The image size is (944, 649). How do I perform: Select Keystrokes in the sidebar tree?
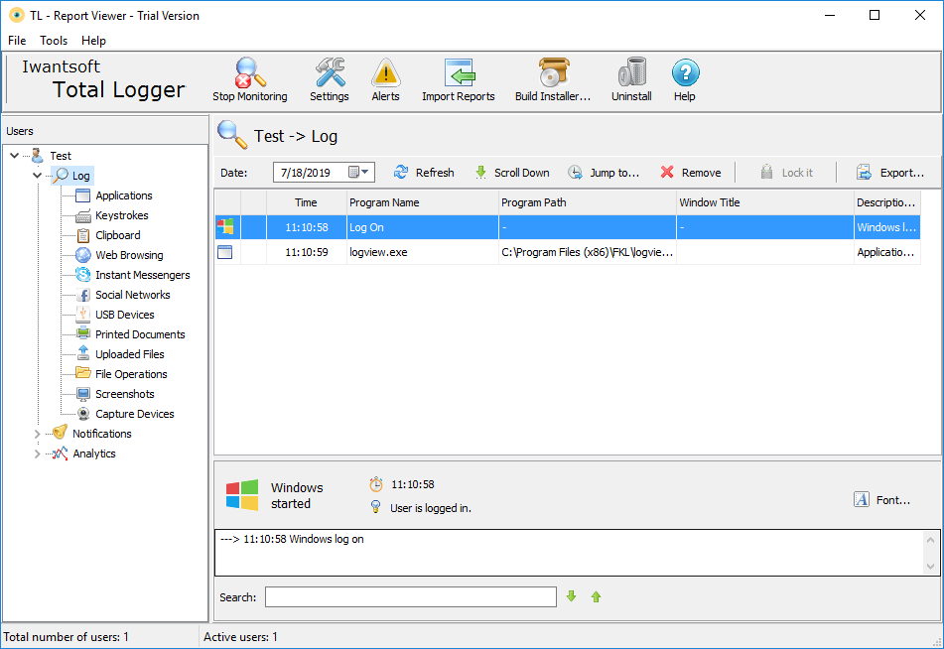(121, 215)
